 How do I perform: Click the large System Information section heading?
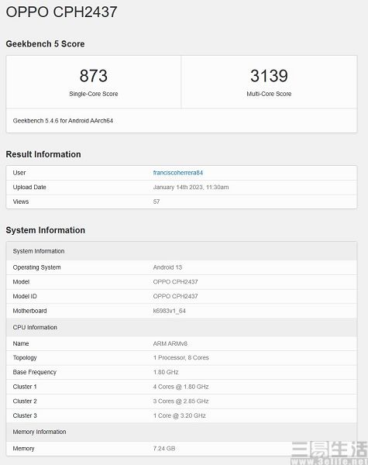click(x=46, y=230)
